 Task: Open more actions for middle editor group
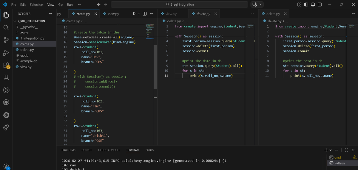pyautogui.click(x=252, y=14)
